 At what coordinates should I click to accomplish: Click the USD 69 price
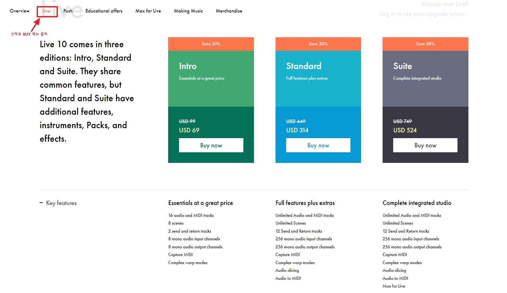tap(189, 130)
